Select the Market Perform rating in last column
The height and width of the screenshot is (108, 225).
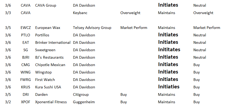[x=207, y=28]
